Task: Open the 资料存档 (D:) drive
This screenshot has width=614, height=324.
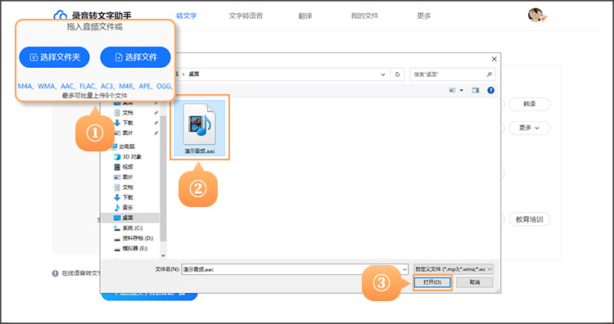Action: (x=138, y=238)
